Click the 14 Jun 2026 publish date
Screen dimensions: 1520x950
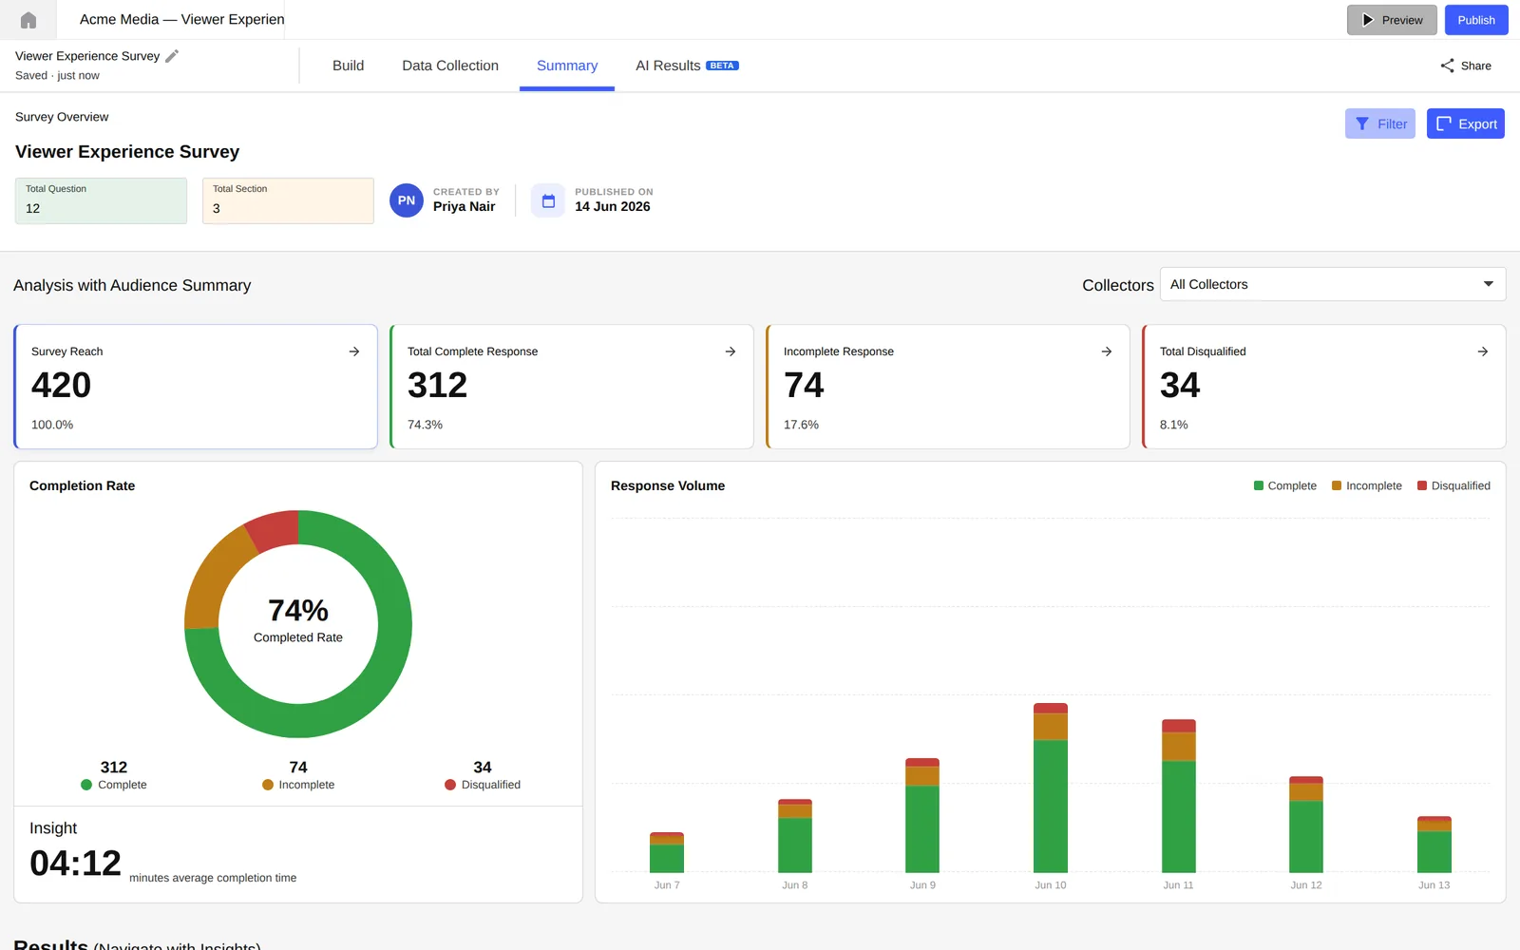pos(613,206)
